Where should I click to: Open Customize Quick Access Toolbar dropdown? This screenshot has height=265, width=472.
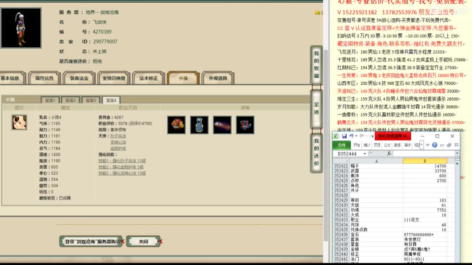click(372, 136)
